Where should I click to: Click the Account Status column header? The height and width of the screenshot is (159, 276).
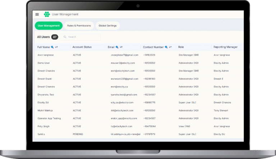click(x=82, y=47)
